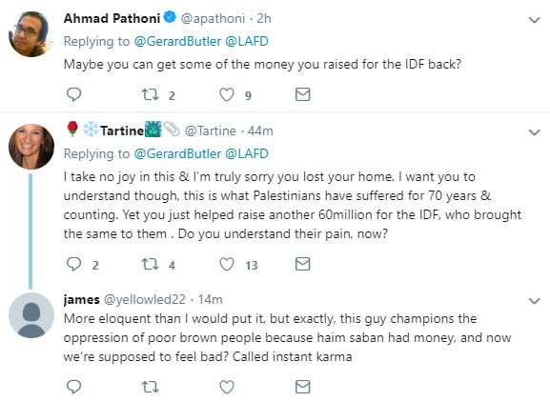Retweet Tartine's tweet about Palestinians
The width and height of the screenshot is (550, 402).
150,264
